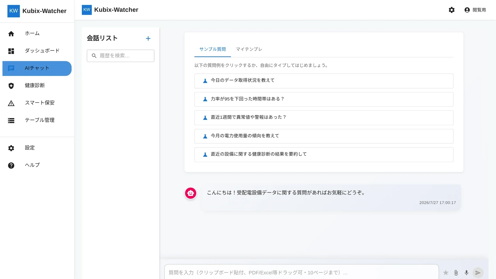Click flask icon beside 力率が95を下回った時間帯はある？
Screen dimensions: 496x279
(x=205, y=99)
